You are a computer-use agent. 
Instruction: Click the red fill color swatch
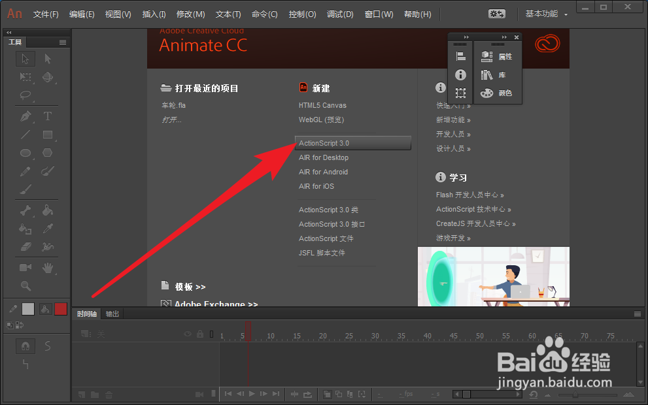(60, 309)
